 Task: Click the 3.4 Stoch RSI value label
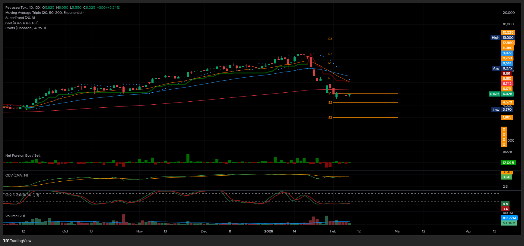pyautogui.click(x=505, y=209)
